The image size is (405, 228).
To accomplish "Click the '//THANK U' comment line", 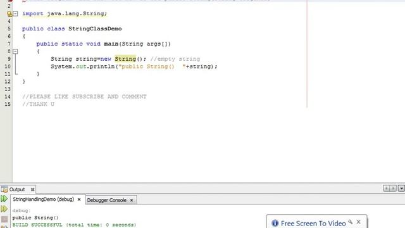I will (38, 104).
